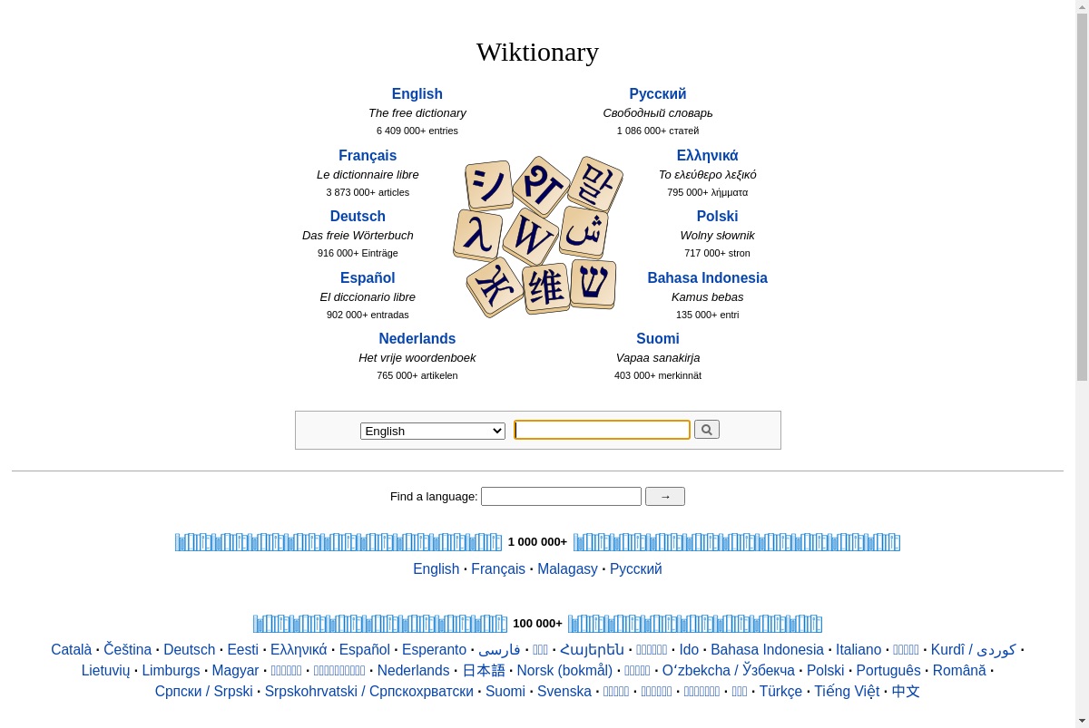This screenshot has height=728, width=1089.
Task: Click the Find a language text box
Action: (561, 497)
